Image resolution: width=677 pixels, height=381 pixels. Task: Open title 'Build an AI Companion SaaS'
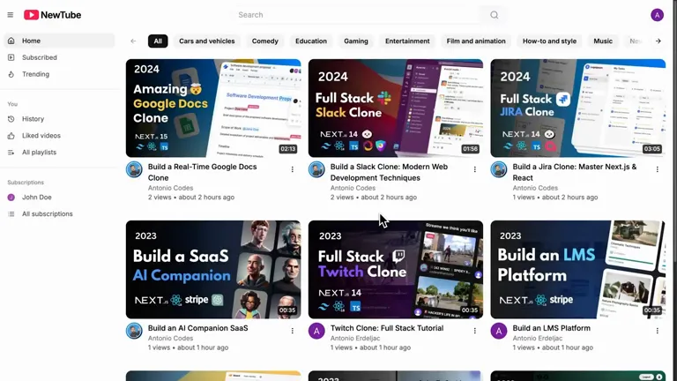coord(197,328)
